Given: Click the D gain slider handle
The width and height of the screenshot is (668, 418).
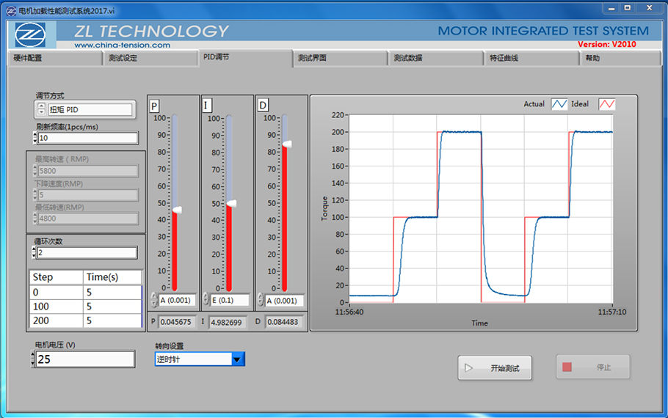Looking at the screenshot, I should [x=286, y=144].
